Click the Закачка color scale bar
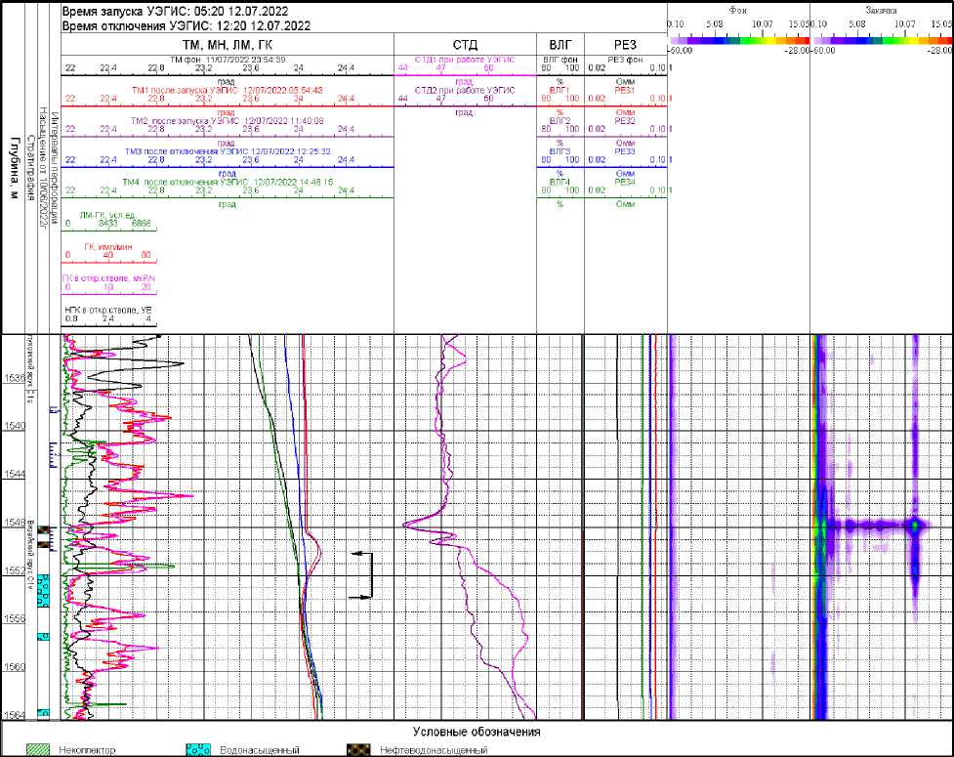 point(881,38)
